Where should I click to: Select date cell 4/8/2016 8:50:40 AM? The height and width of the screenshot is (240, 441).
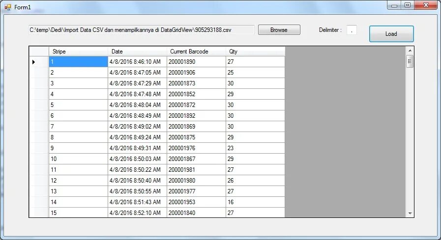tap(137, 181)
